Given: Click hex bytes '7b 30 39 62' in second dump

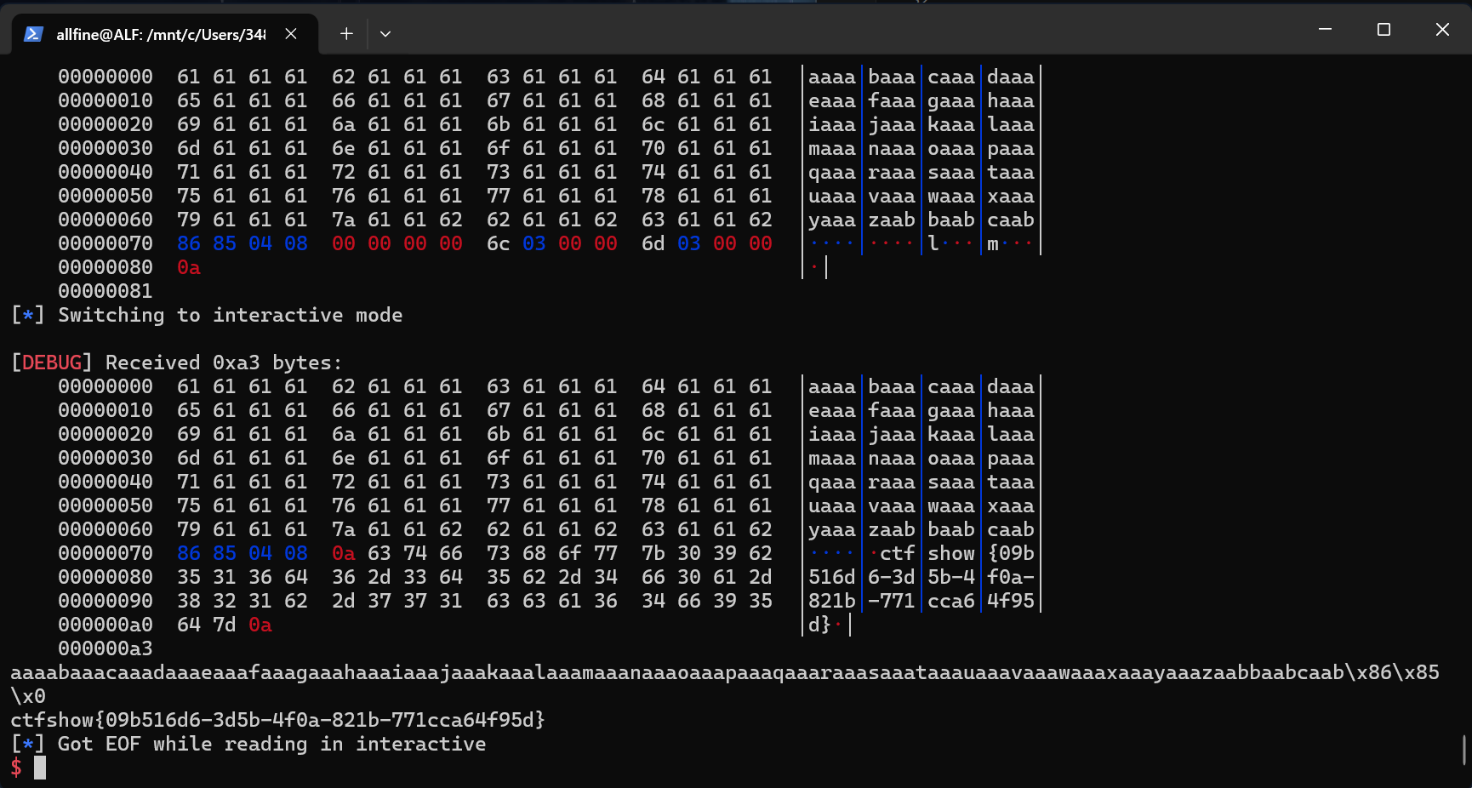Looking at the screenshot, I should coord(707,553).
